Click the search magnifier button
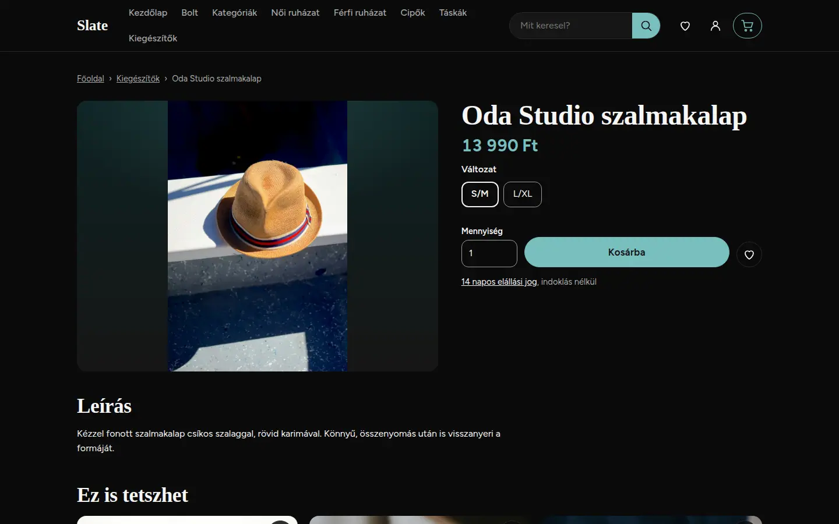The image size is (839, 524). coord(646,26)
